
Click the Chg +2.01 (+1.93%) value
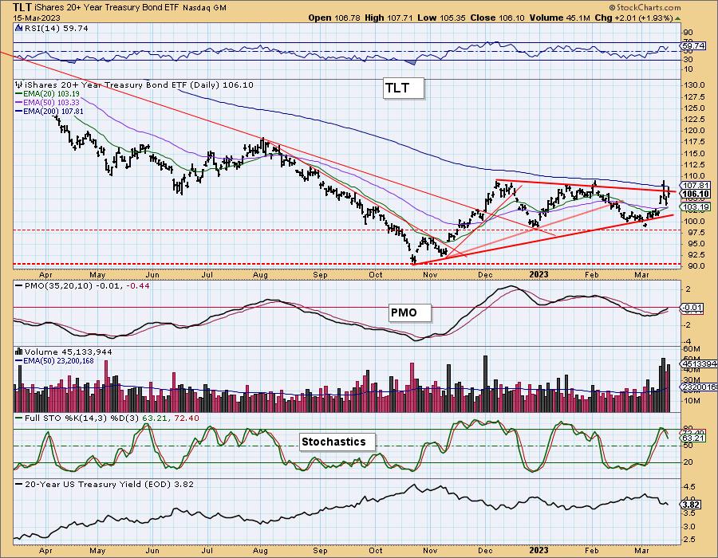click(633, 18)
